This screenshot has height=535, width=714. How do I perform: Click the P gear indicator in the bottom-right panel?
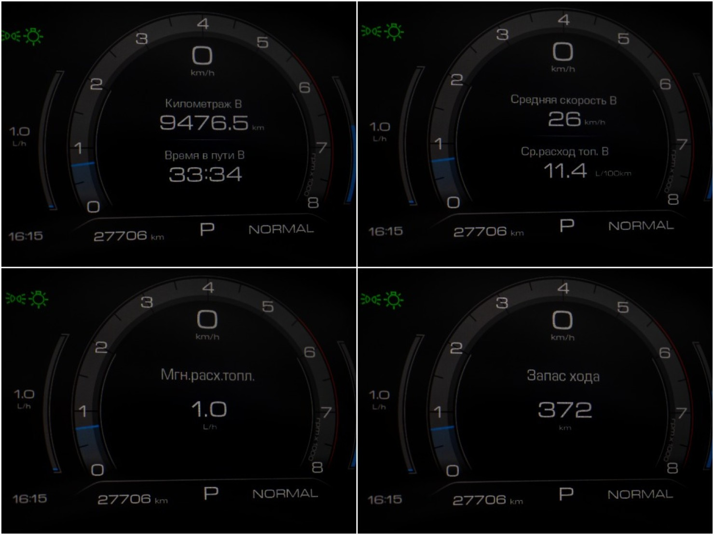click(566, 494)
